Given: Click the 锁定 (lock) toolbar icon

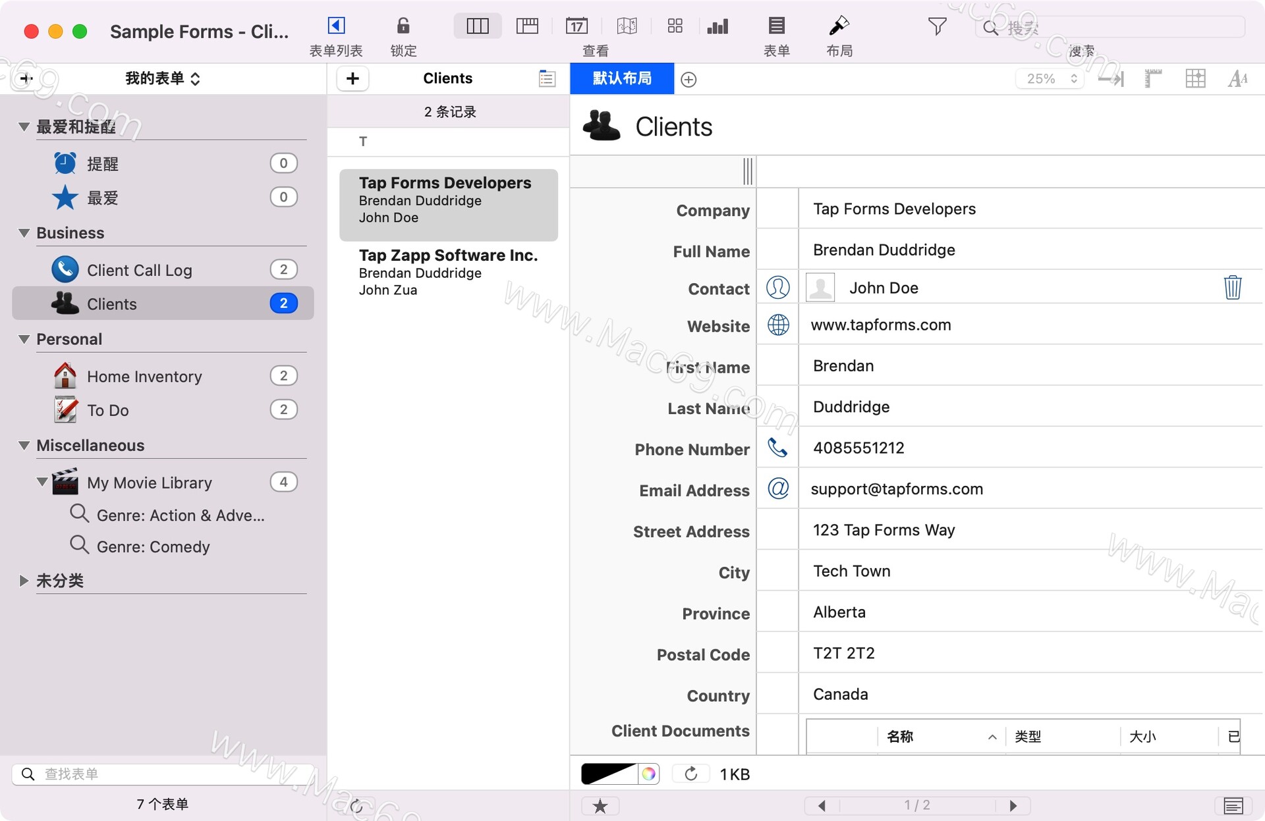Looking at the screenshot, I should click(403, 26).
